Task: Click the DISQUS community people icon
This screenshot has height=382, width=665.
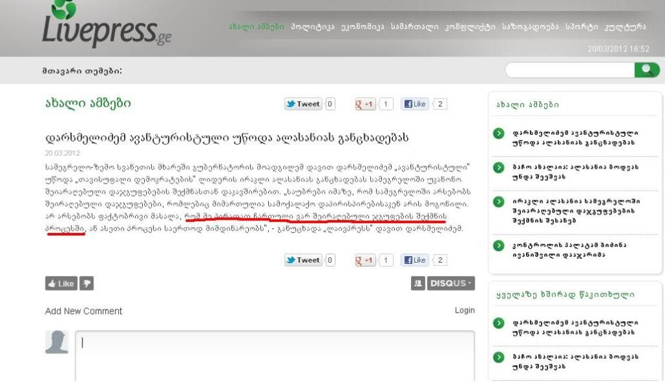Action: tap(418, 283)
